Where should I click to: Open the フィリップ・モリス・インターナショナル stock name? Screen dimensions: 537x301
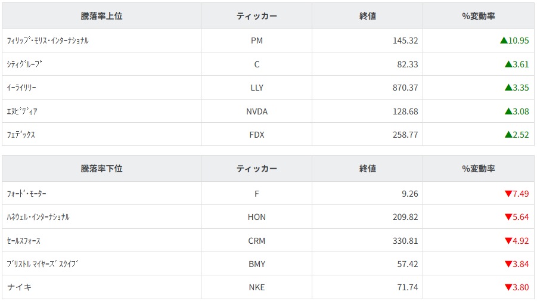[x=48, y=41]
